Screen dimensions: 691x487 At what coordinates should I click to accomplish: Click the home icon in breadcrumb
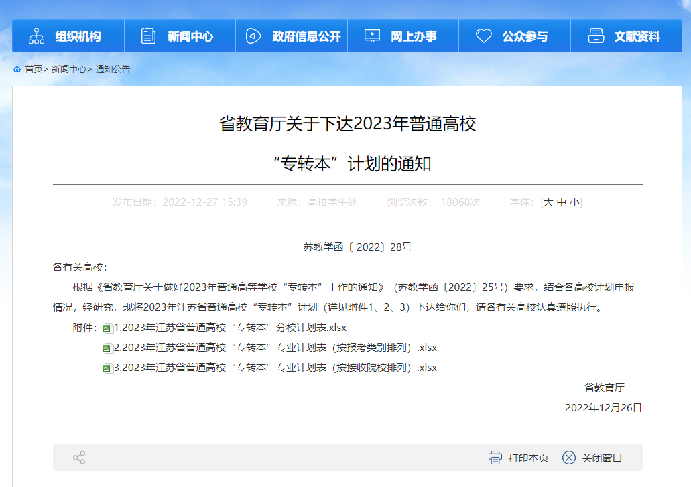[x=17, y=69]
